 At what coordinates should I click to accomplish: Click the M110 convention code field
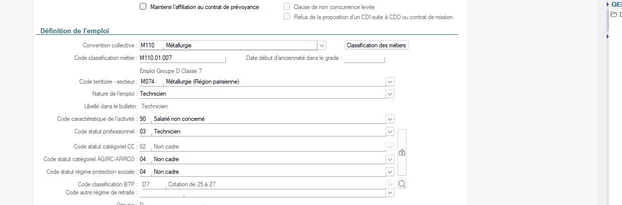click(x=151, y=45)
